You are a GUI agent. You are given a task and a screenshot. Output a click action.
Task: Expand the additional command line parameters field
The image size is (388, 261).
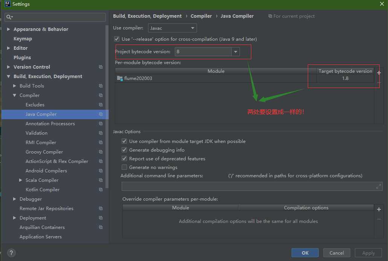tap(378, 186)
